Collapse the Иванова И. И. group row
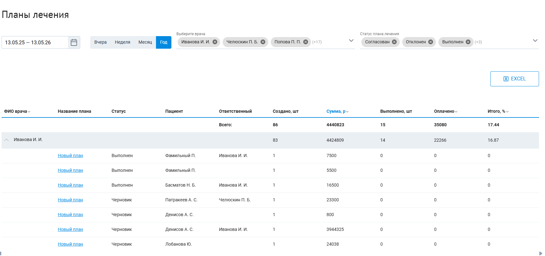This screenshot has height=256, width=545. click(x=7, y=140)
